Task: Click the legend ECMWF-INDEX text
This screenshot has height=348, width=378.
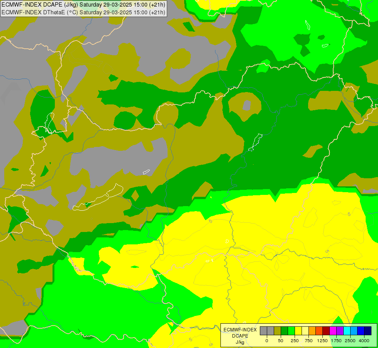Action: tap(240, 330)
